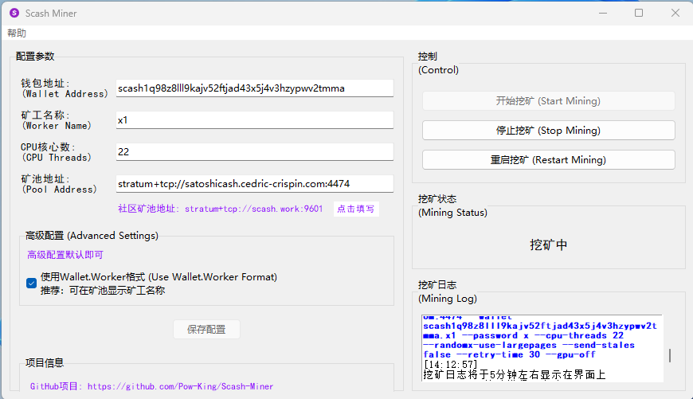This screenshot has width=693, height=399.
Task: Click the Pool Address input field
Action: (255, 184)
